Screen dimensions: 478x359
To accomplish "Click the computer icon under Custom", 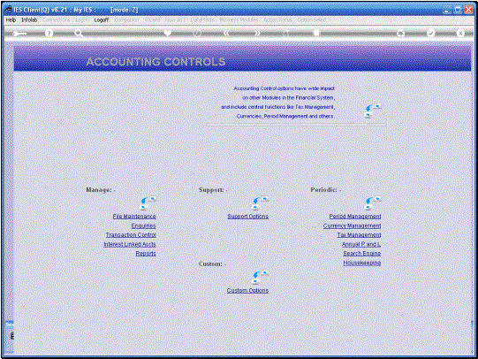I will point(260,278).
